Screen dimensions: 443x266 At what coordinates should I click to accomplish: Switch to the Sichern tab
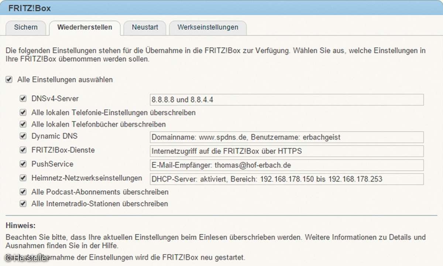(26, 27)
